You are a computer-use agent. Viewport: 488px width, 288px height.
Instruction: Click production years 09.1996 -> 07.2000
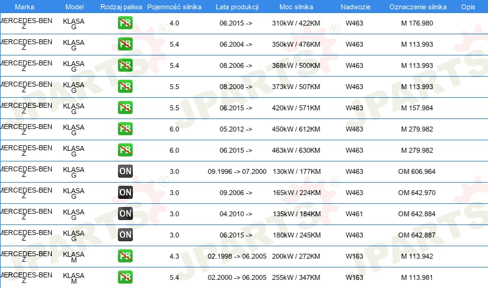tap(237, 171)
